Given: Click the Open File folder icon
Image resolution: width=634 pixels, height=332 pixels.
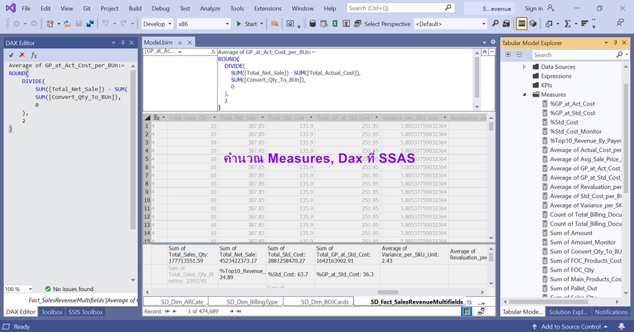Looking at the screenshot, I should (x=67, y=24).
